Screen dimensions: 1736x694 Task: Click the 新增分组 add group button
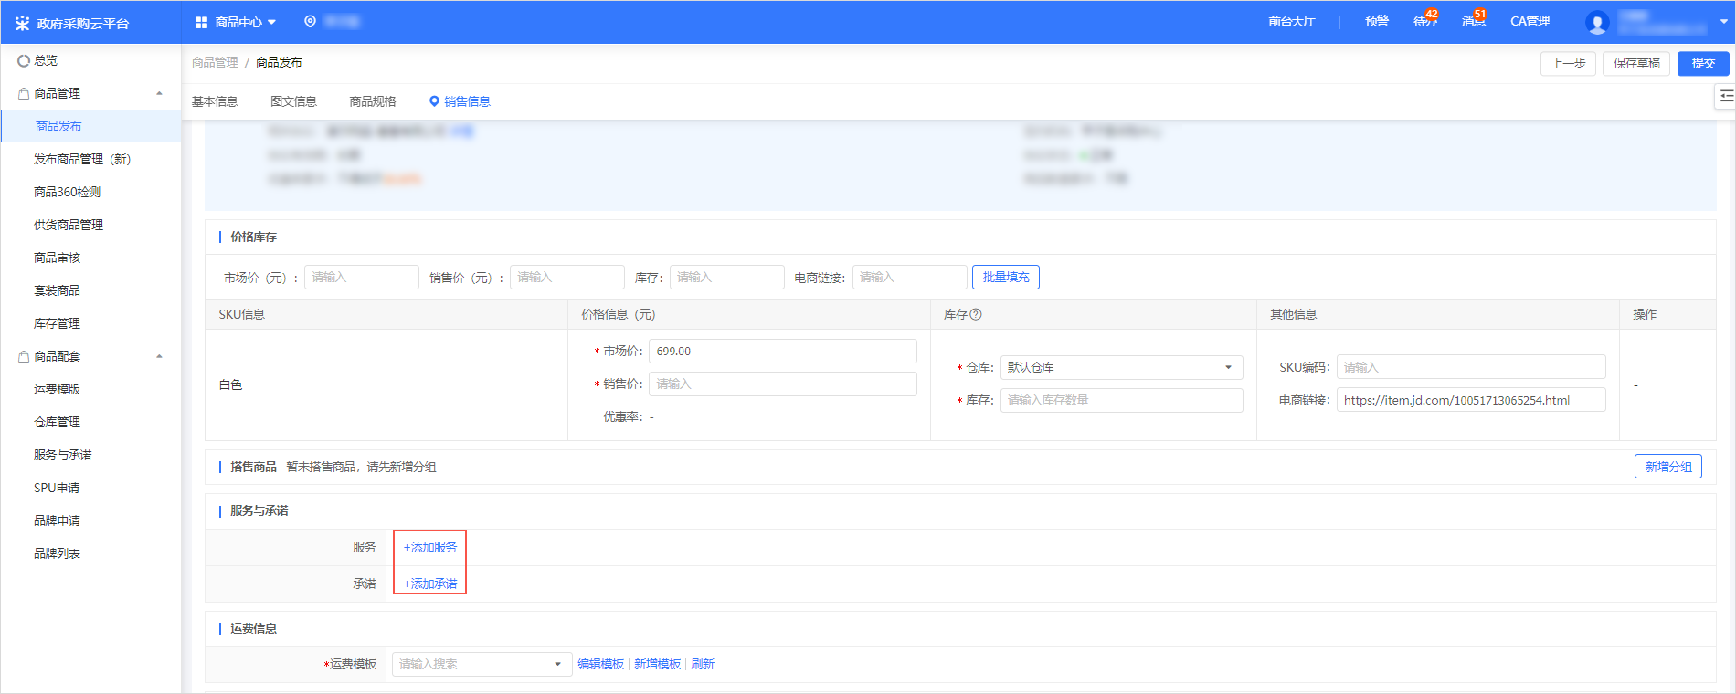[x=1668, y=467]
